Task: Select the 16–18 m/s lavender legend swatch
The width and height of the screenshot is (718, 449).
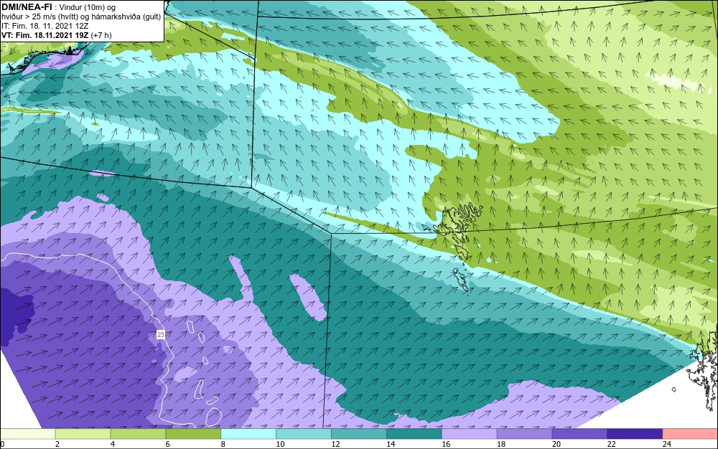Action: 470,433
